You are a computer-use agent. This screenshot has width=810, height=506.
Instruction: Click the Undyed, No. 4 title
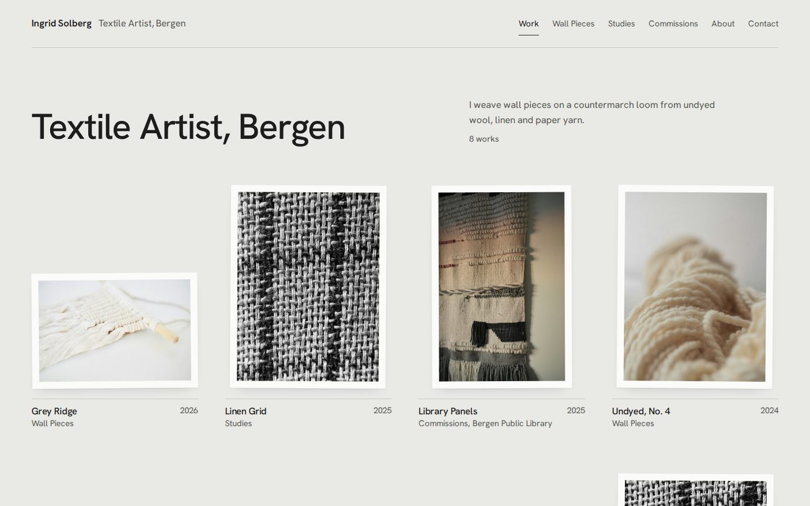point(641,411)
